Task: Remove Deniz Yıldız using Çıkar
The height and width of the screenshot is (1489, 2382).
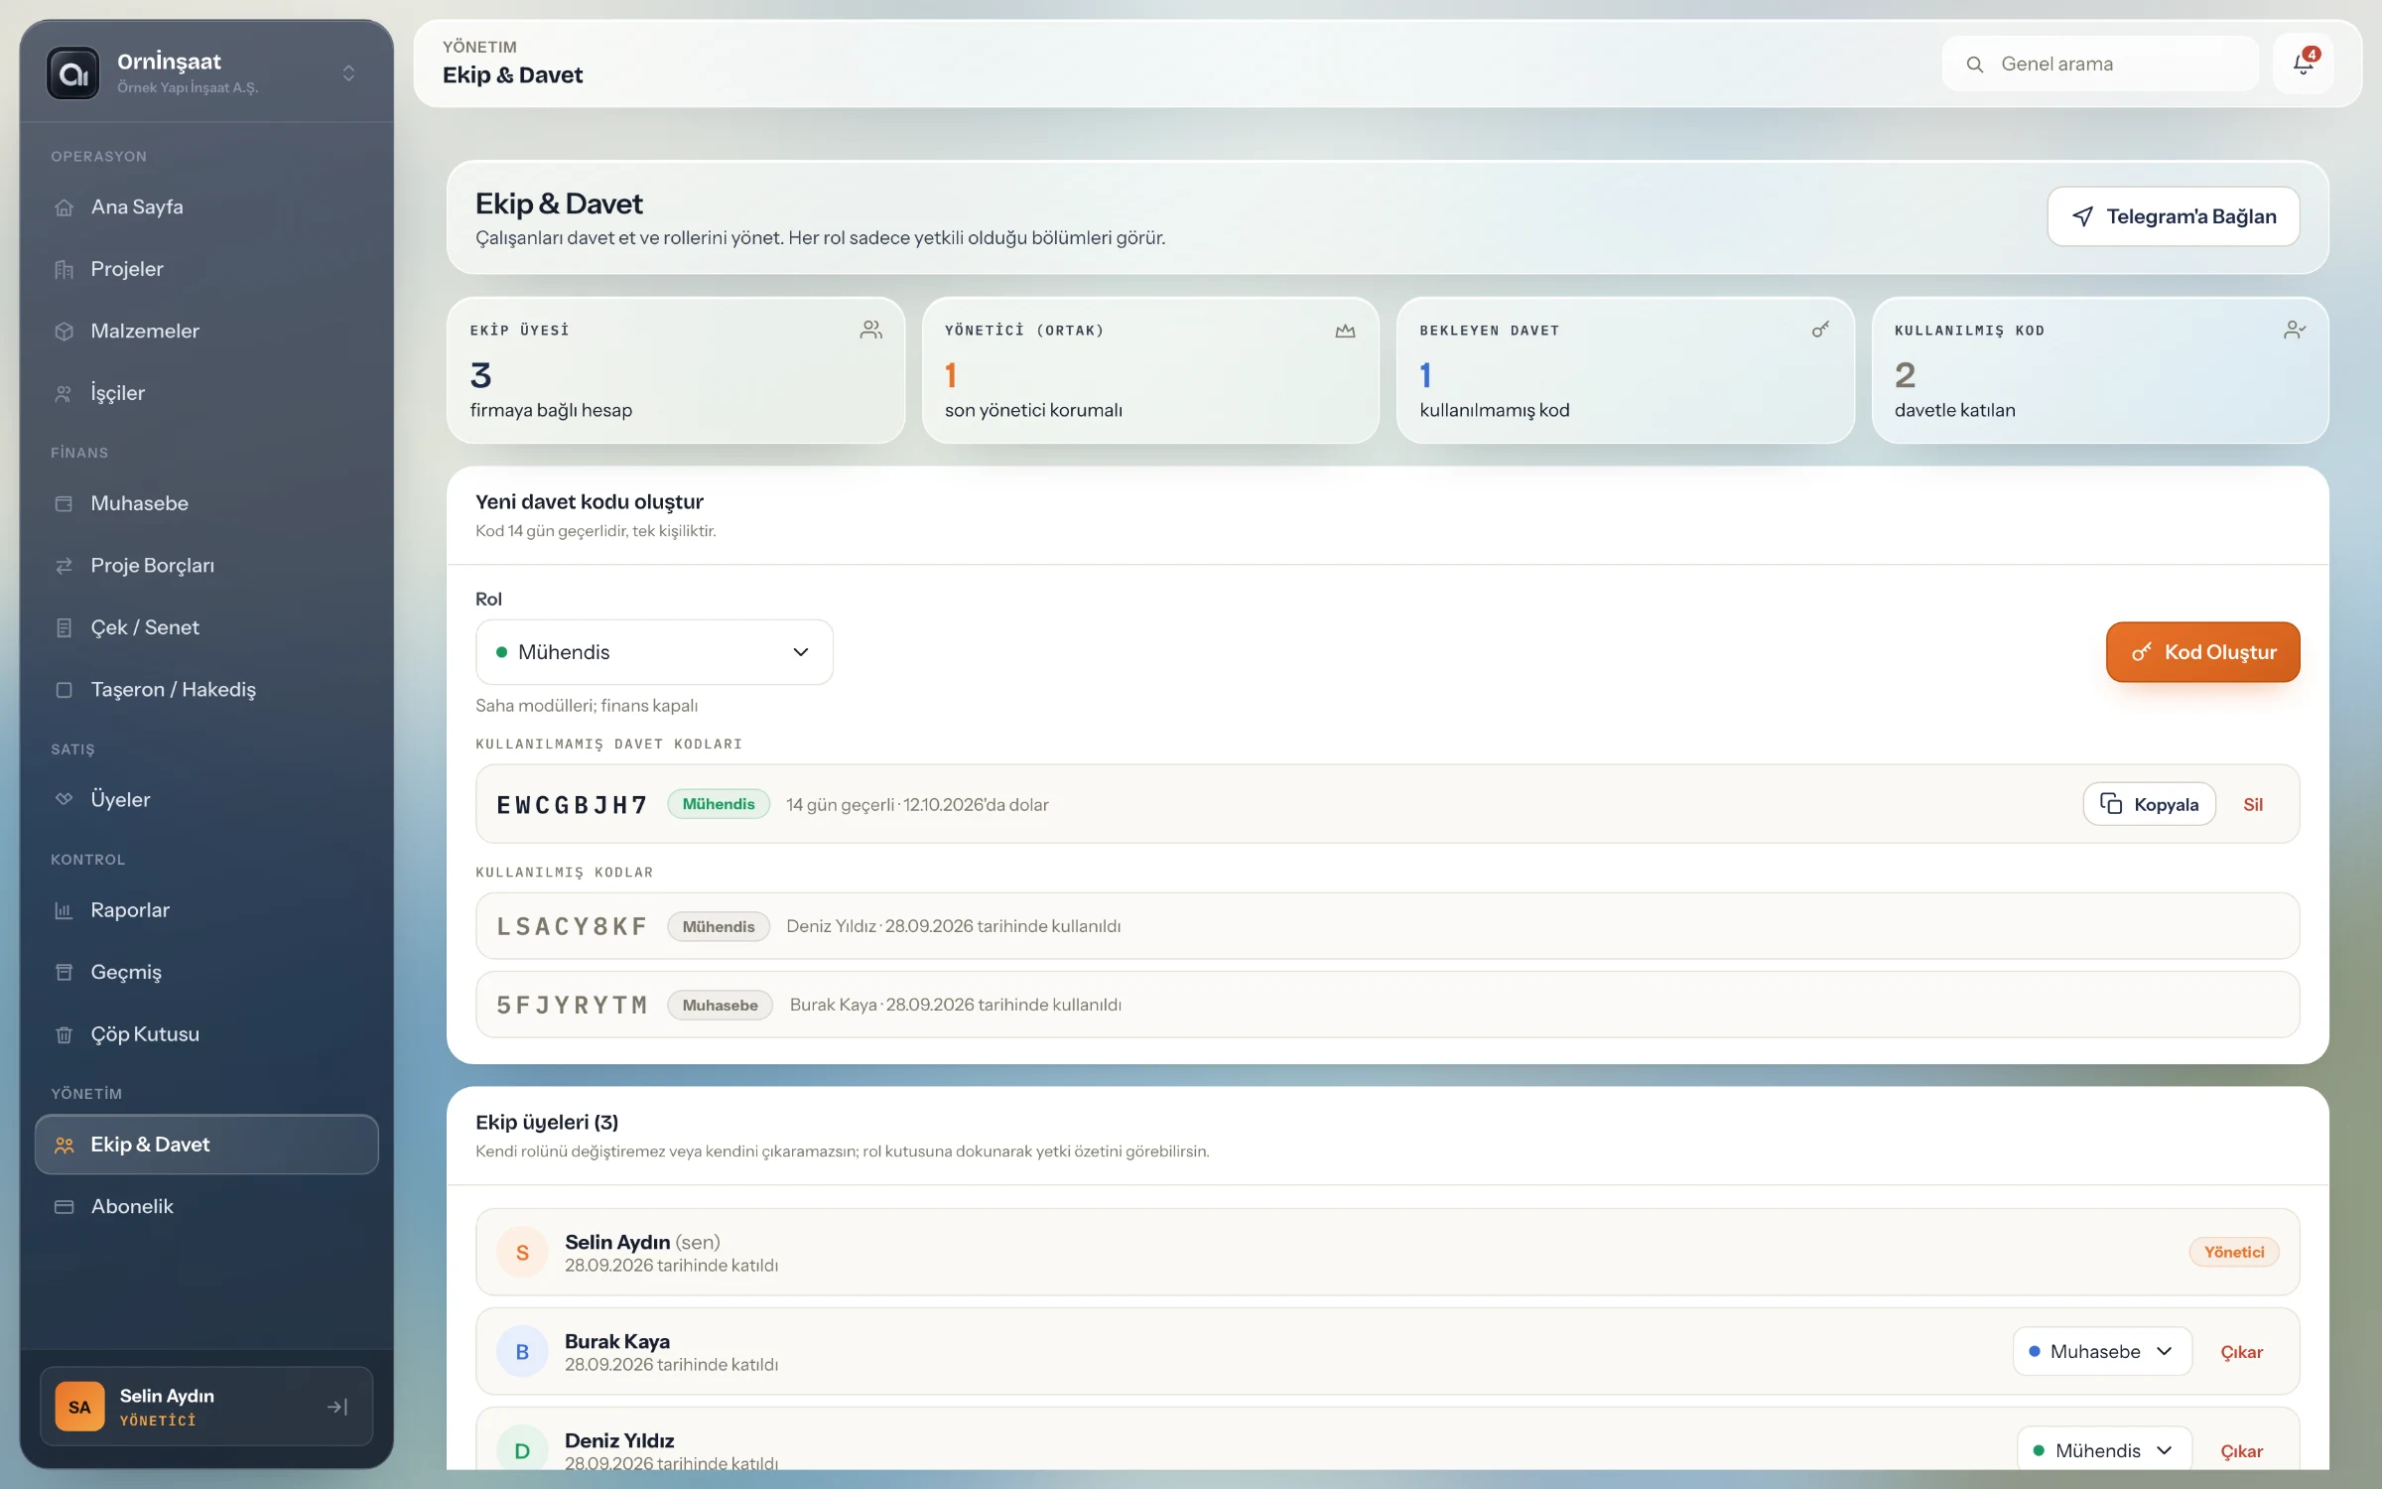Action: (2241, 1452)
